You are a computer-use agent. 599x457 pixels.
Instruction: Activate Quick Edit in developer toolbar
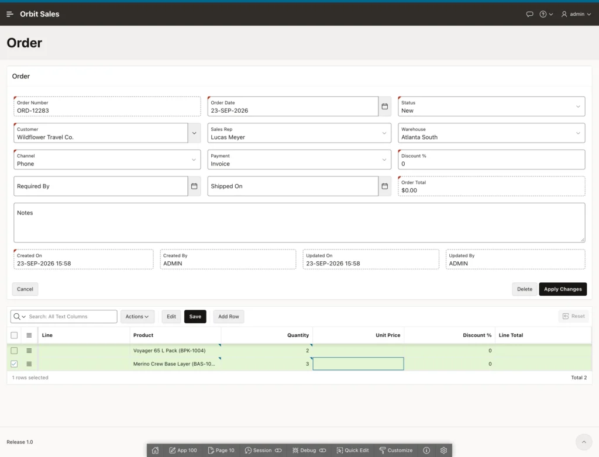click(353, 451)
